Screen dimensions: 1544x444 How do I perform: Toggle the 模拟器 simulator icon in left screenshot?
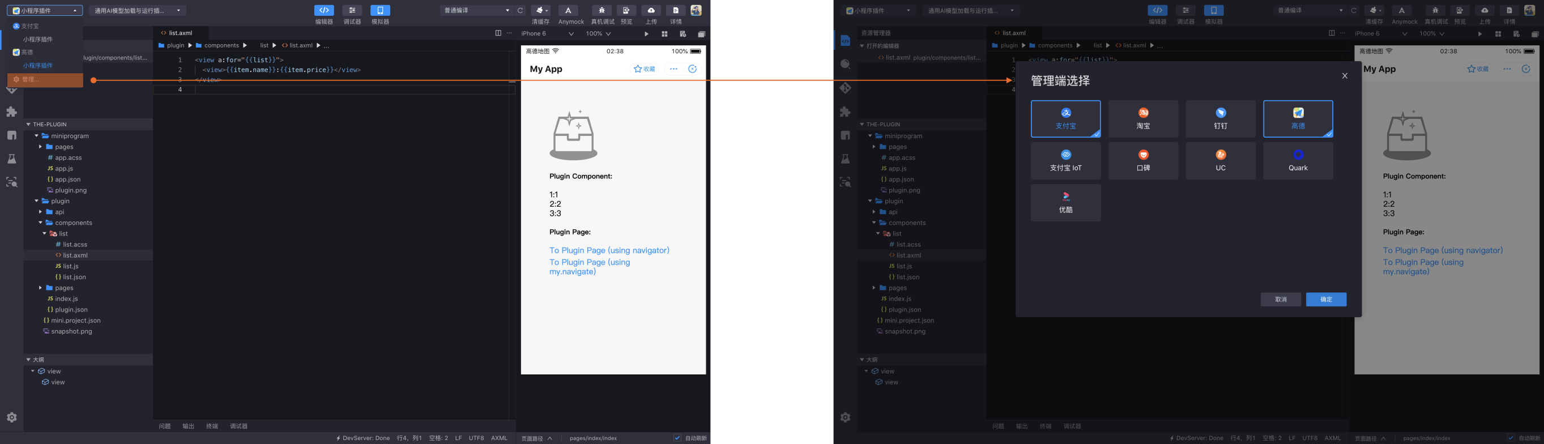coord(380,10)
